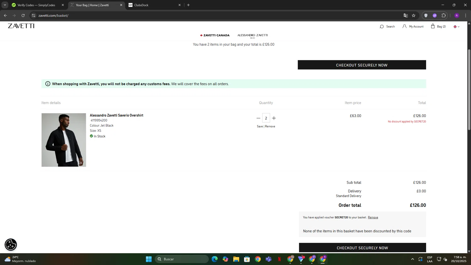Increase quantity with the plus button
This screenshot has height=265, width=471.
coord(274,118)
